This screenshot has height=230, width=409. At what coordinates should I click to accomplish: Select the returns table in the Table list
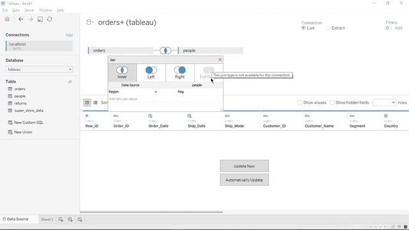click(20, 103)
